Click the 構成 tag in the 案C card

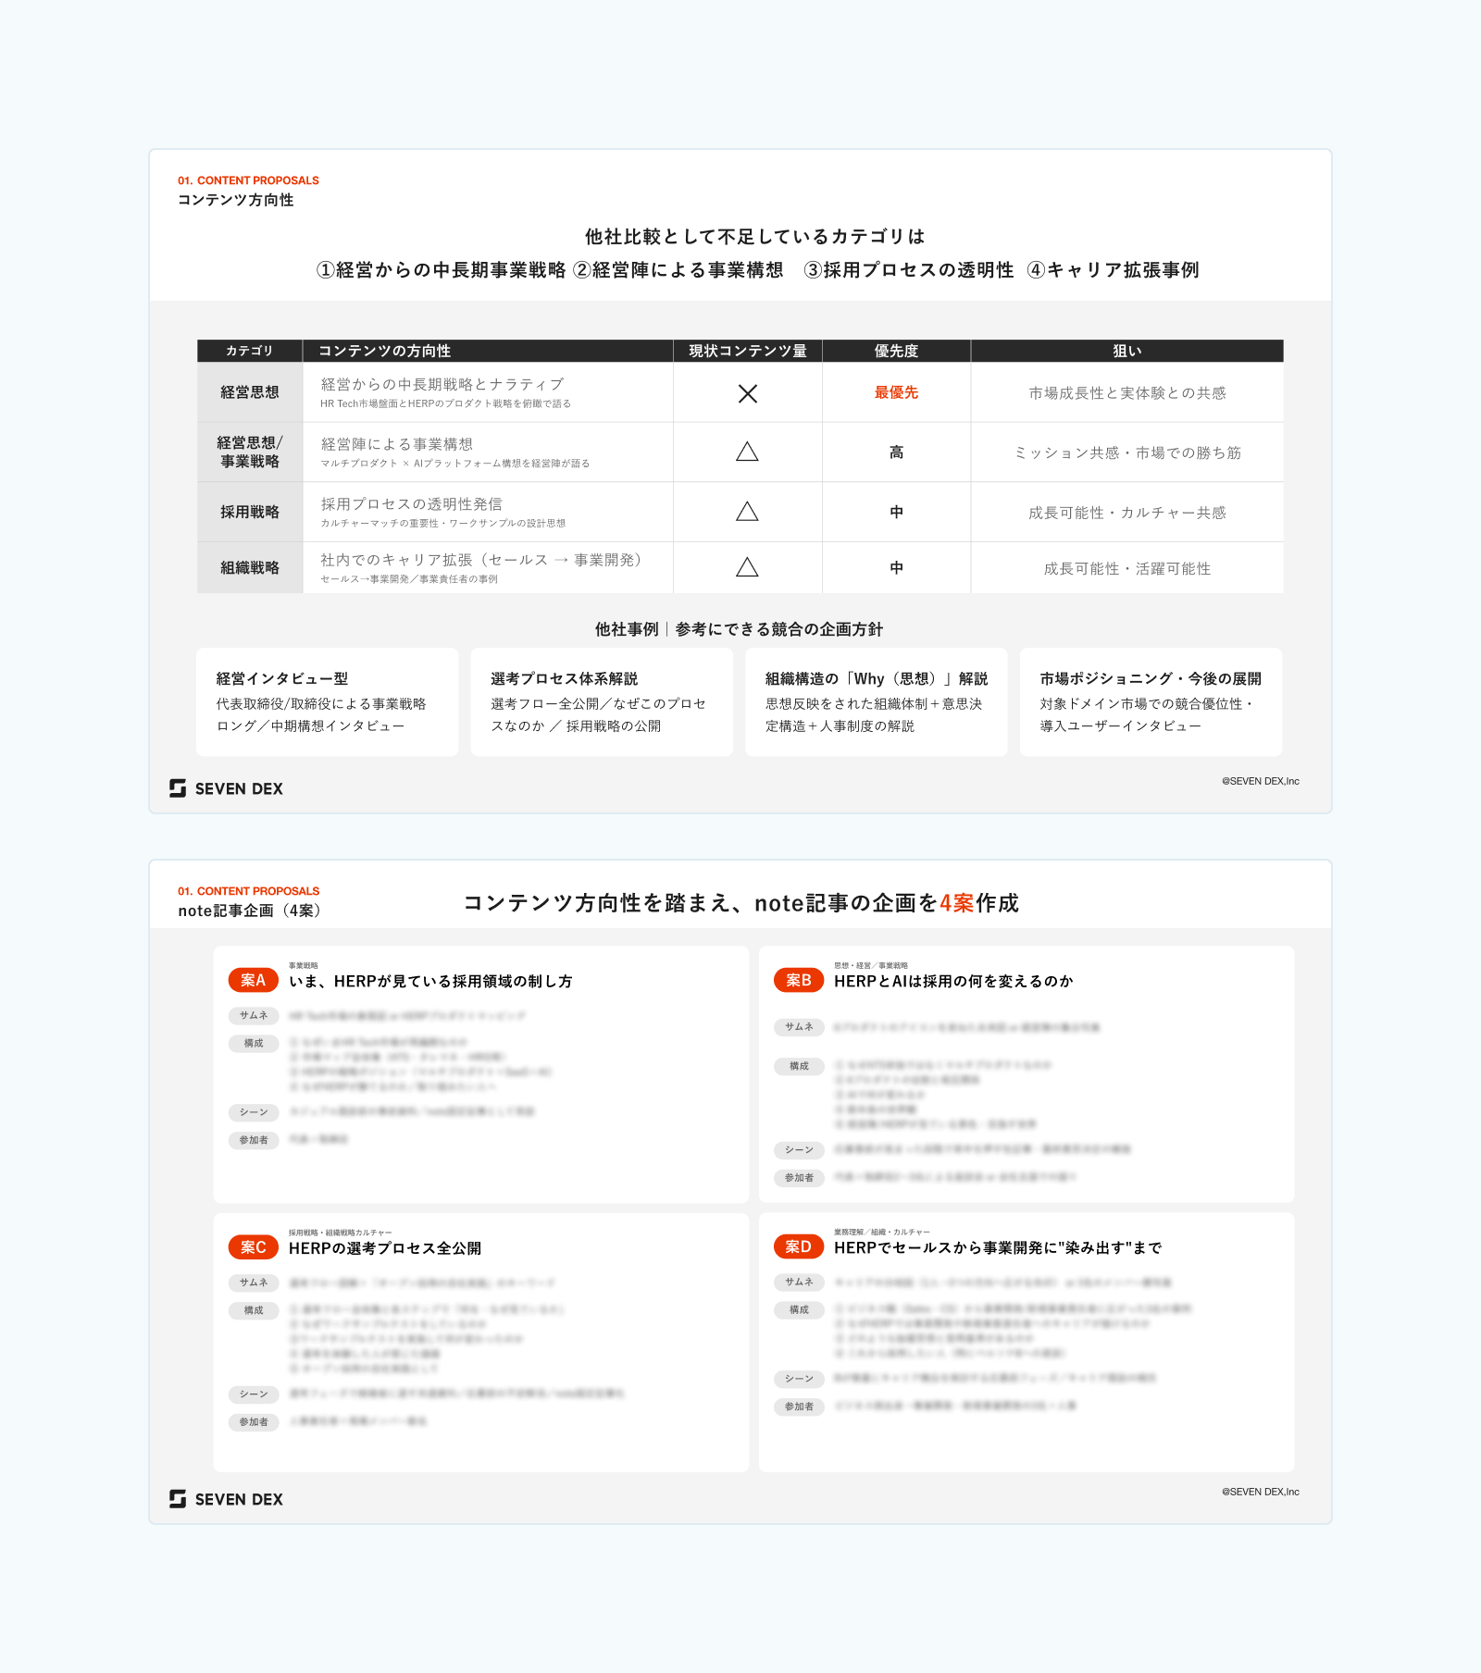tap(254, 1310)
